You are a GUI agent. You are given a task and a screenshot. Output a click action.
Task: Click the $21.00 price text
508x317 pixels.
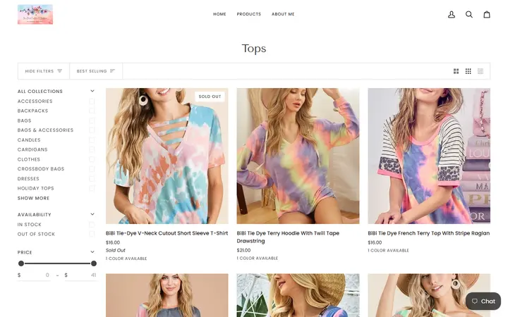pos(243,250)
